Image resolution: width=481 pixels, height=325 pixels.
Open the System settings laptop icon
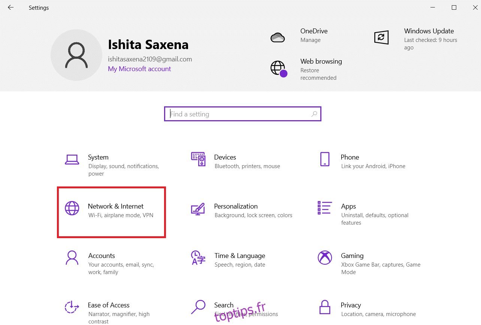72,160
